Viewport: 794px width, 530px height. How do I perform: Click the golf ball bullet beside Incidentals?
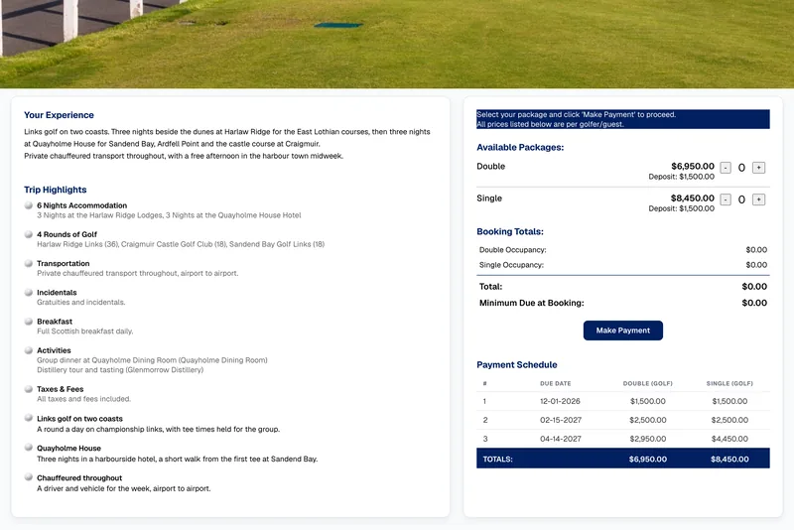(x=29, y=292)
